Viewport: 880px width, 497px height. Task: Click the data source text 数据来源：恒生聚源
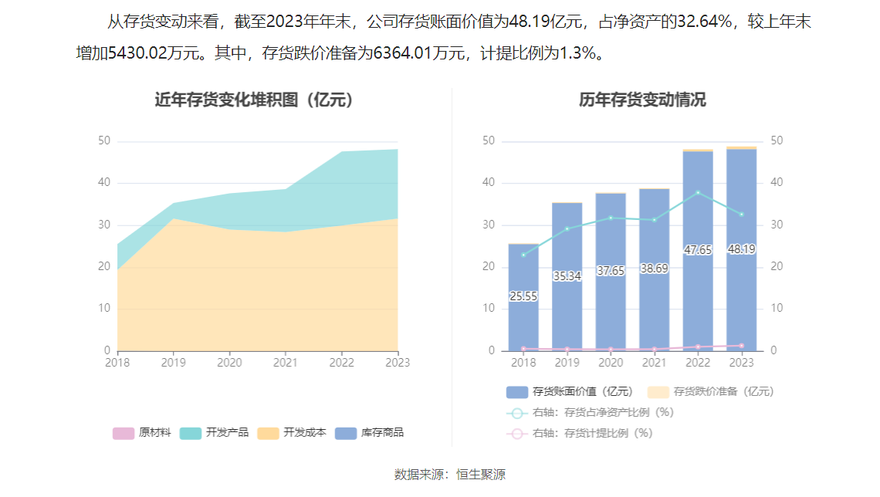click(449, 475)
